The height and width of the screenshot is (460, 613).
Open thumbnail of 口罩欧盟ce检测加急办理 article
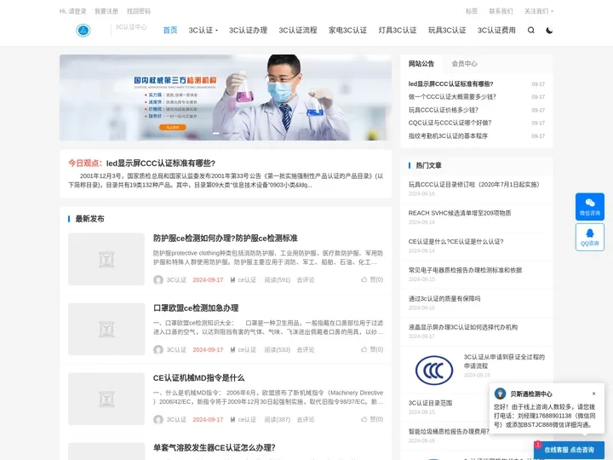pos(106,329)
